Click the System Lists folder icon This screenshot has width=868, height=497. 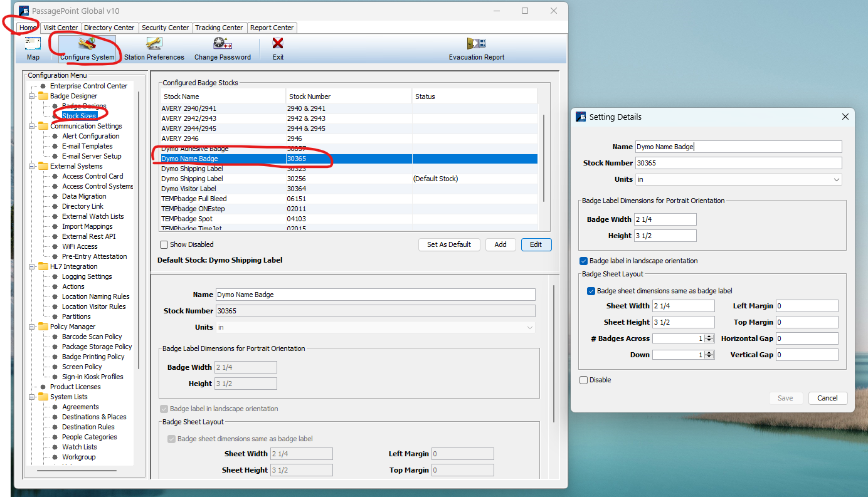pyautogui.click(x=43, y=397)
